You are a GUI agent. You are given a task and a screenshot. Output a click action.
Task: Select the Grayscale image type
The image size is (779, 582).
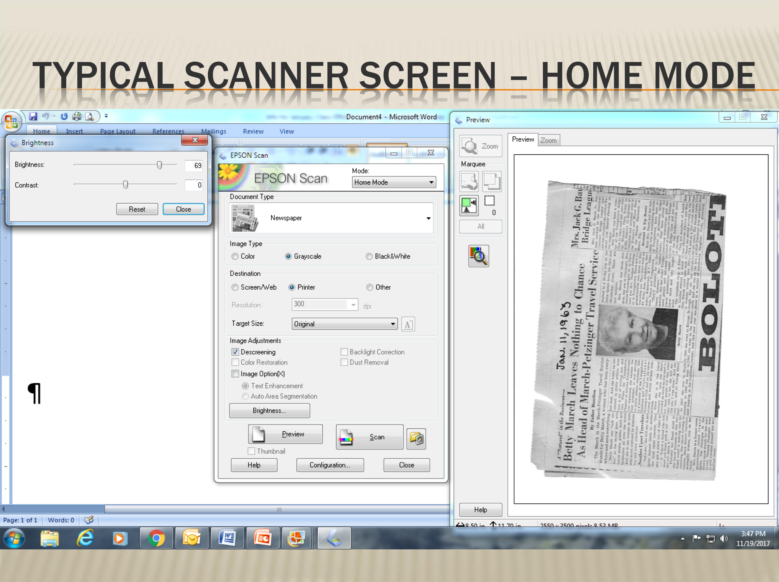pos(288,256)
